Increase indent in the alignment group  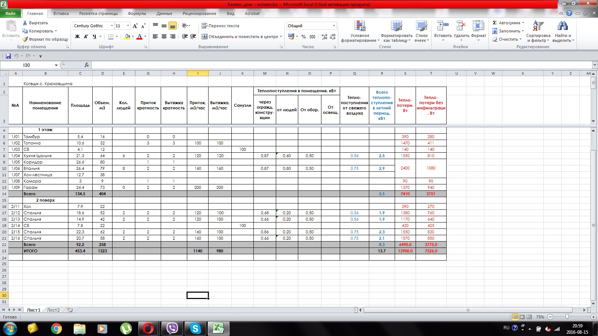pyautogui.click(x=193, y=37)
